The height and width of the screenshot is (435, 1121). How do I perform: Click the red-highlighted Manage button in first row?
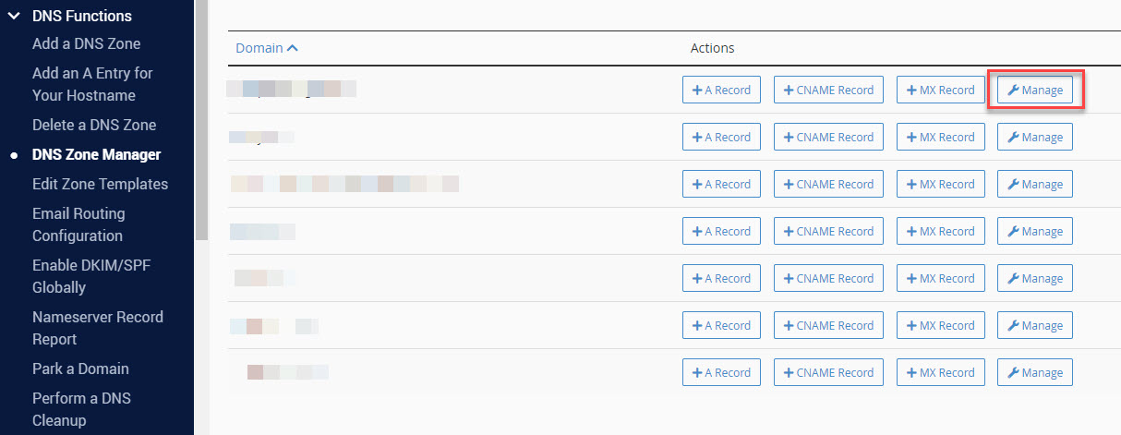point(1034,91)
